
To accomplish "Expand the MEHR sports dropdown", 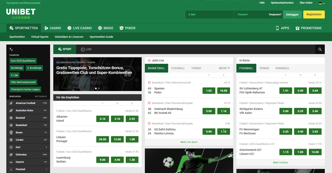I will pos(224,68).
